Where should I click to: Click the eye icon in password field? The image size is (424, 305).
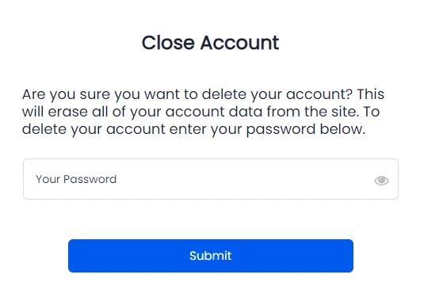click(x=381, y=181)
